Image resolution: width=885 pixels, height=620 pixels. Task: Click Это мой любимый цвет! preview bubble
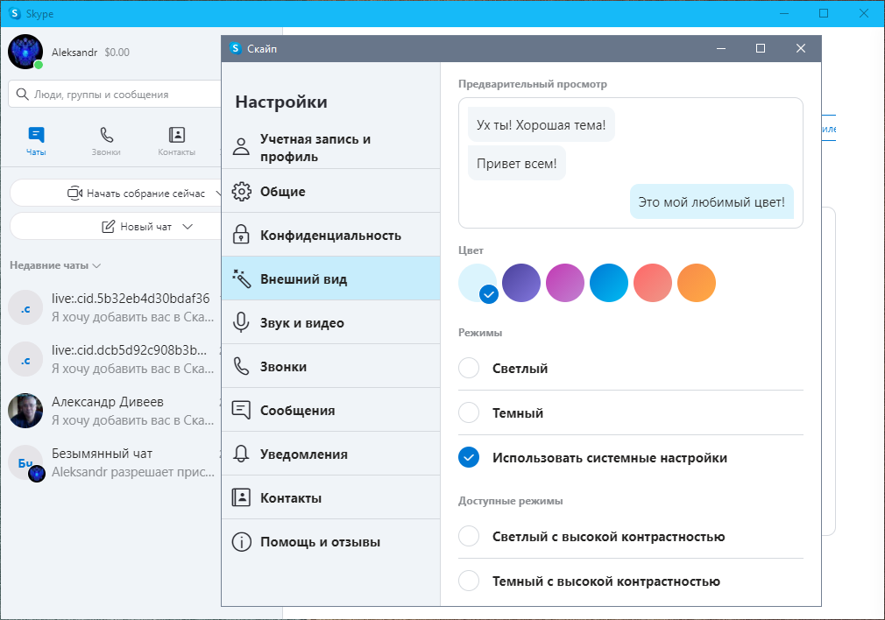click(712, 202)
